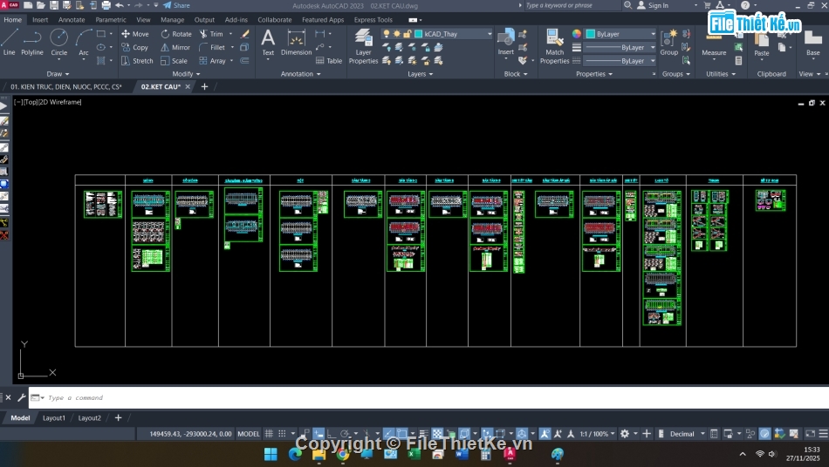Toggle the drawing grid display in status bar

[270, 433]
